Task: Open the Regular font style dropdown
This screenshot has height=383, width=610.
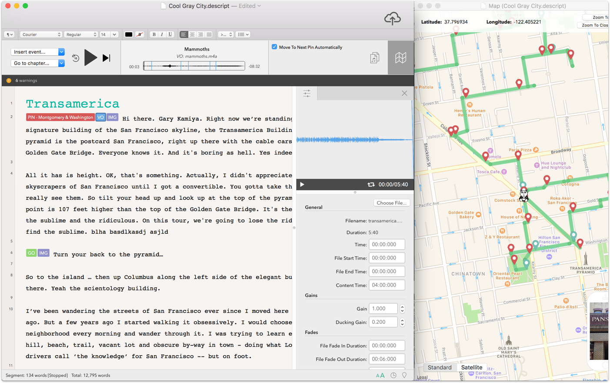Action: click(81, 34)
